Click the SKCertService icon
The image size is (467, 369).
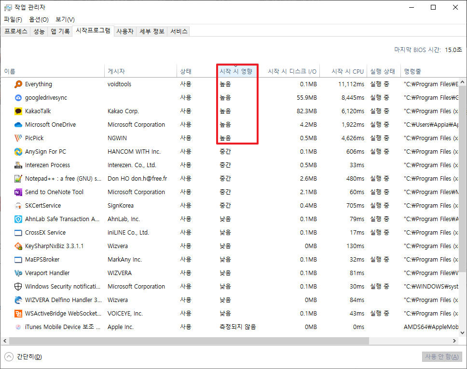coord(18,206)
